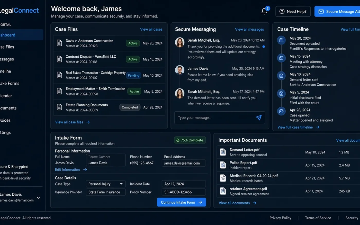
Task: Open the Terms of Service footer link
Action: click(x=318, y=218)
